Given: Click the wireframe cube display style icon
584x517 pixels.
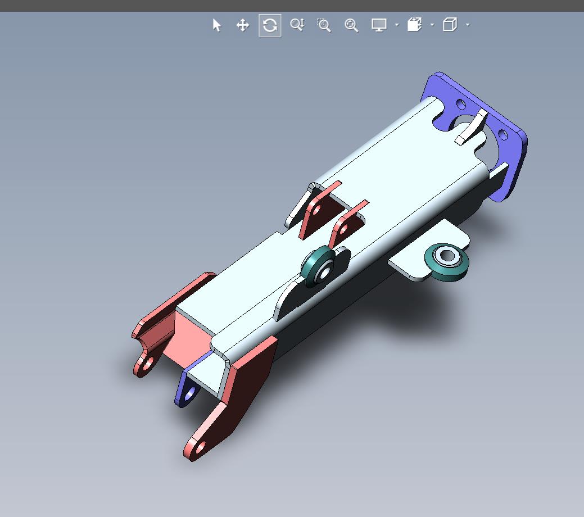Looking at the screenshot, I should [450, 25].
